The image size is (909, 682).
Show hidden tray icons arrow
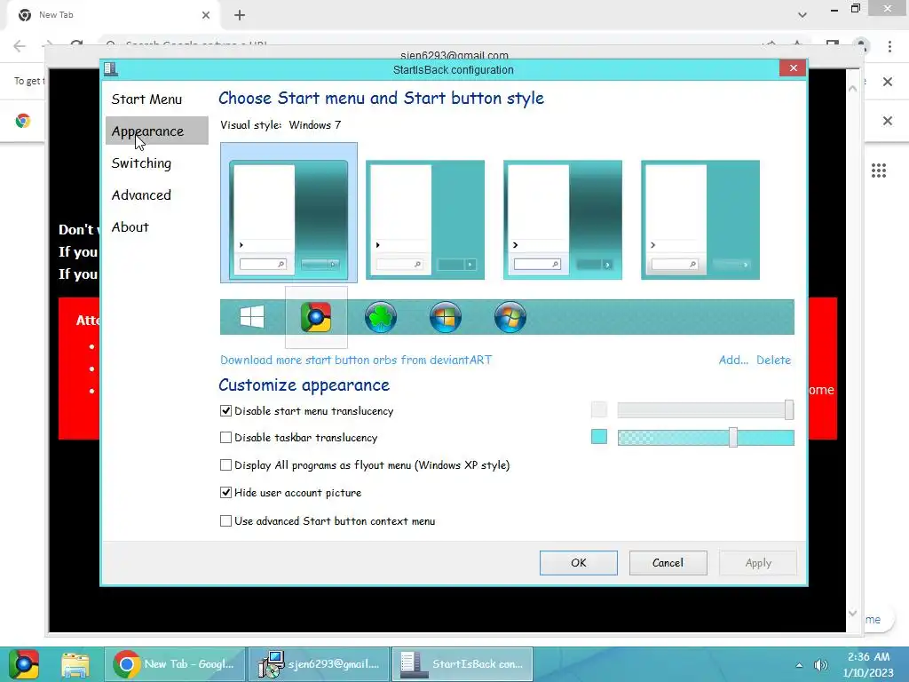pos(799,665)
